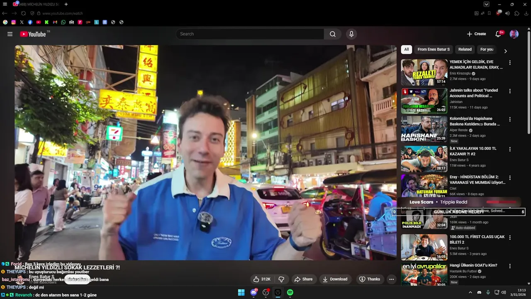The width and height of the screenshot is (531, 299).
Task: Like the video with 312K likes
Action: click(262, 279)
